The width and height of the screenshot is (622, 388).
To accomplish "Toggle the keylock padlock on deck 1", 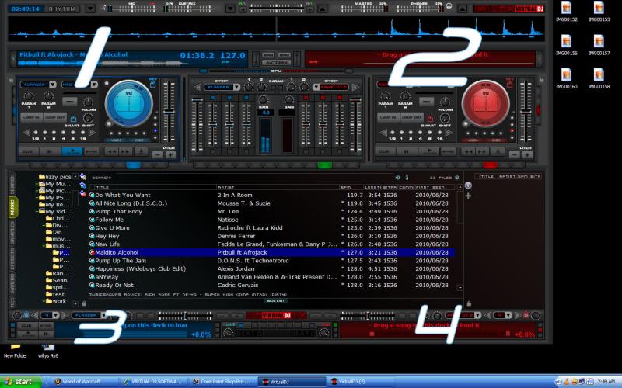I will [152, 84].
